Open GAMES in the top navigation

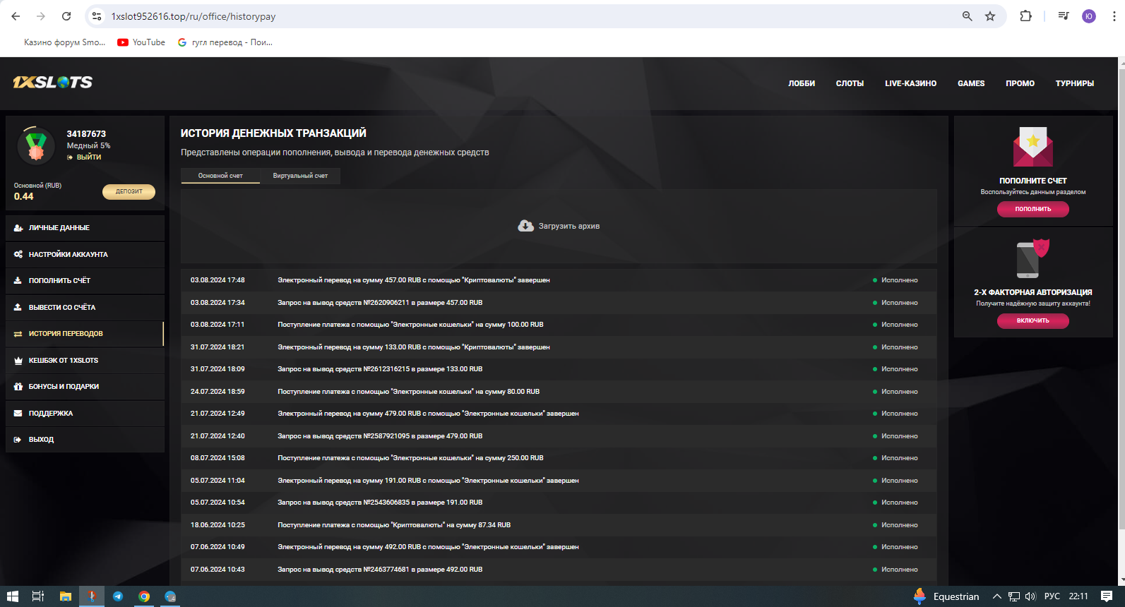tap(971, 83)
